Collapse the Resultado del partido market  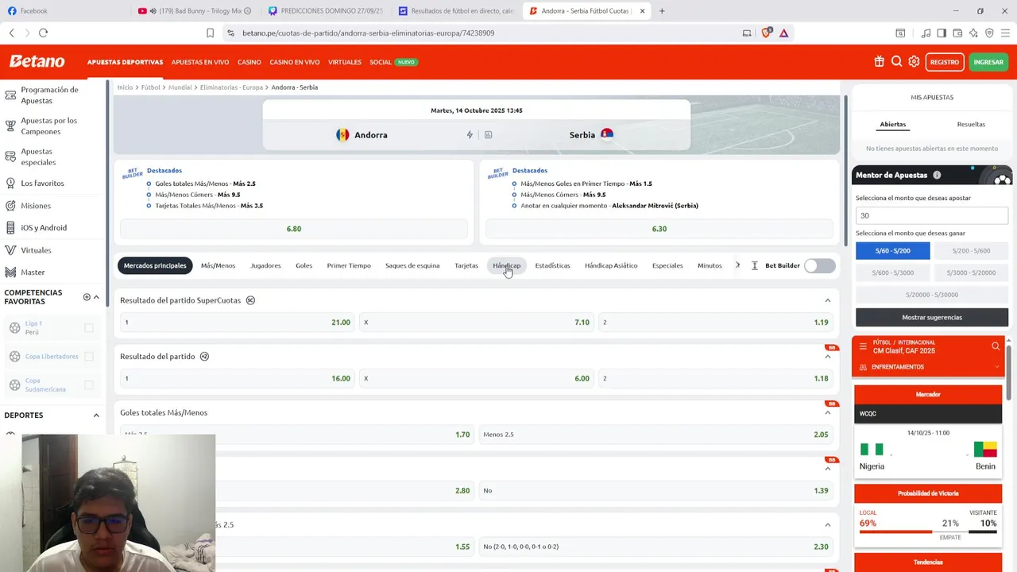pos(827,357)
